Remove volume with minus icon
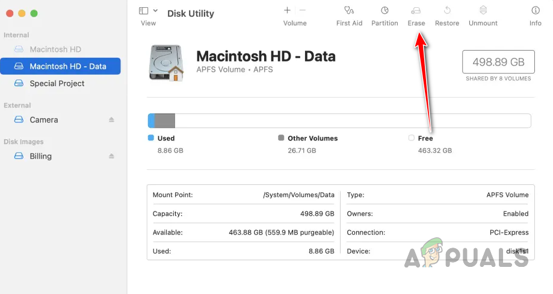Screen dimensions: 553x294 point(303,10)
